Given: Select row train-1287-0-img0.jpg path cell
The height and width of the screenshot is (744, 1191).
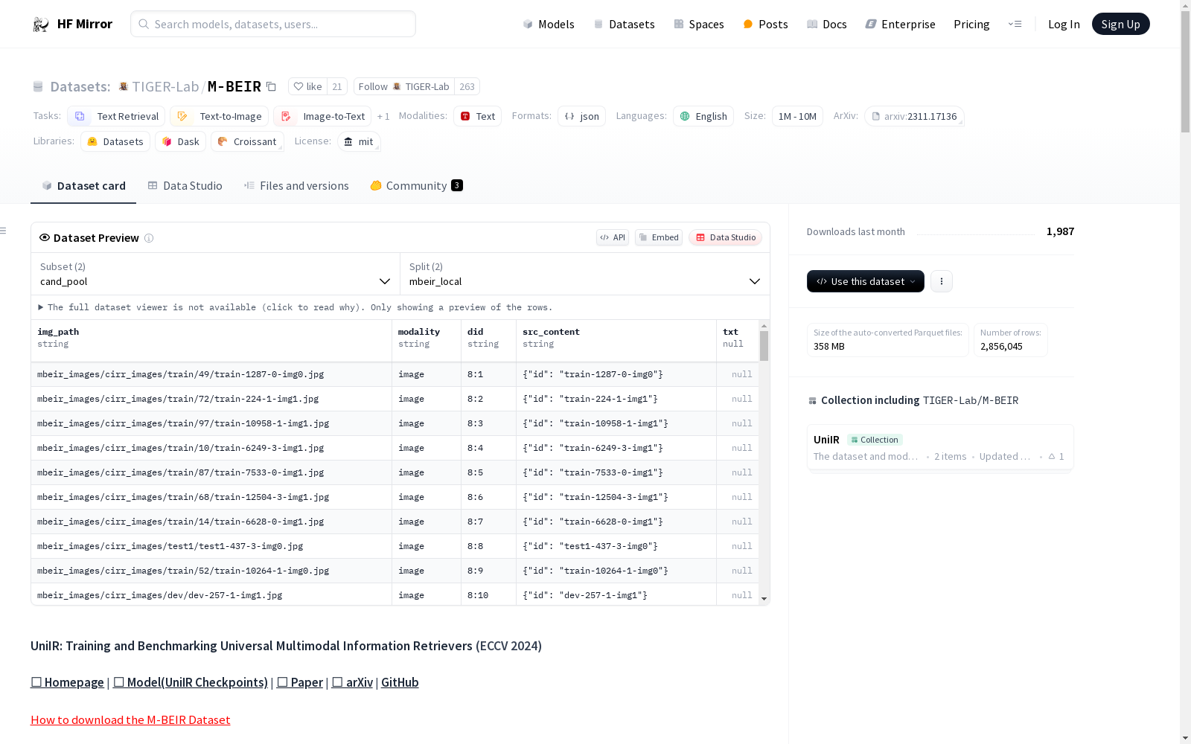Looking at the screenshot, I should point(211,374).
